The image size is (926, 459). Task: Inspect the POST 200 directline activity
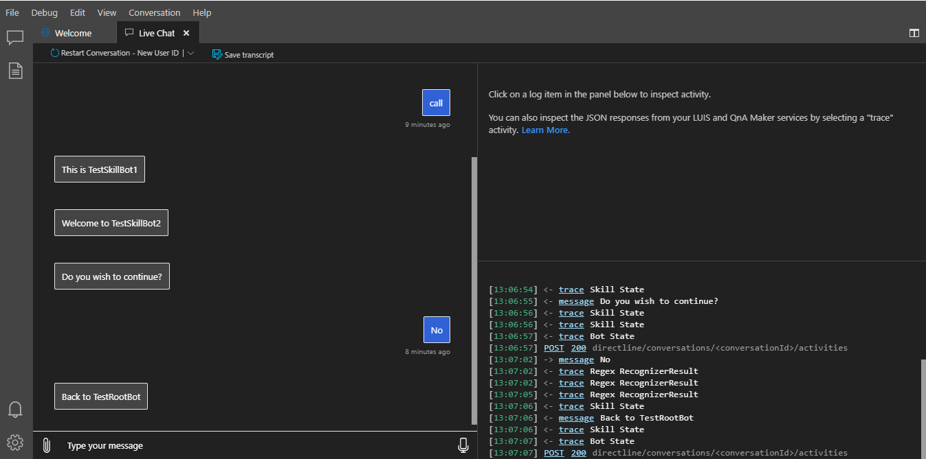[553, 347]
